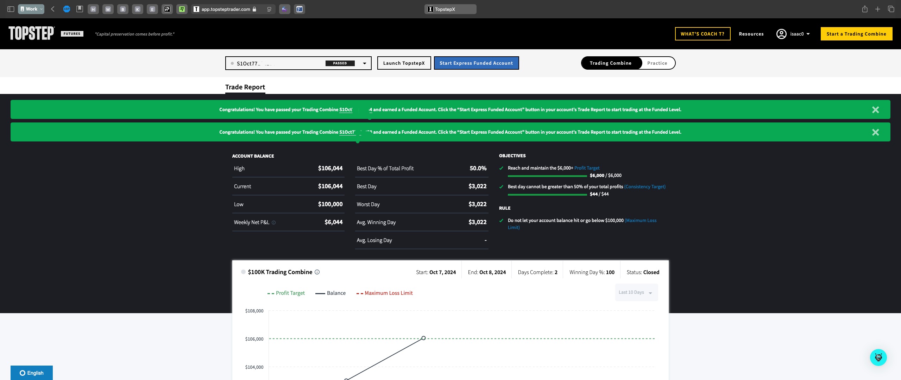
Task: Open the chatbot assistant icon
Action: point(878,357)
